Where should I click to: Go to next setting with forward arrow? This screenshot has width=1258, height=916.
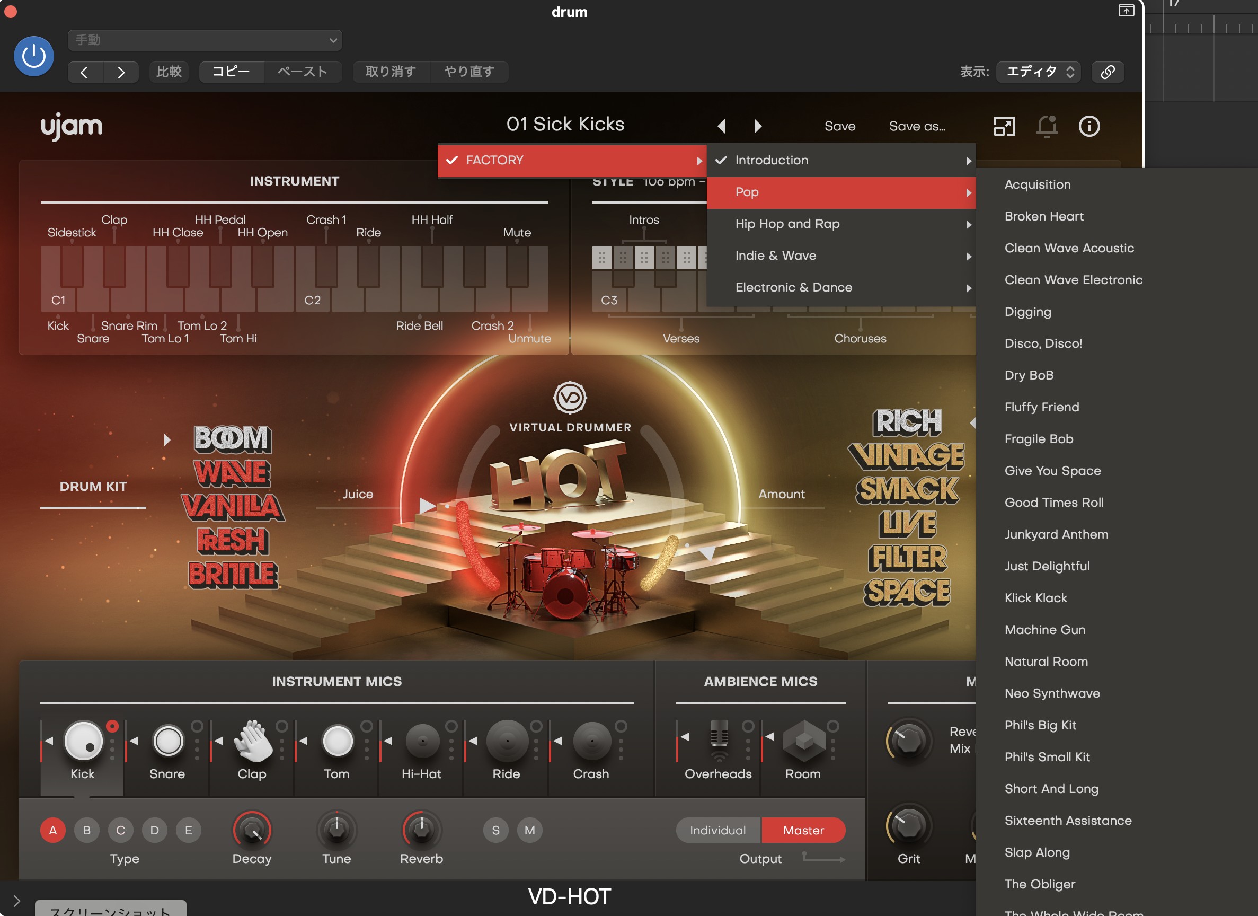(x=120, y=72)
